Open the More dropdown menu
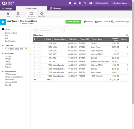134x129 pixels. pyautogui.click(x=107, y=22)
